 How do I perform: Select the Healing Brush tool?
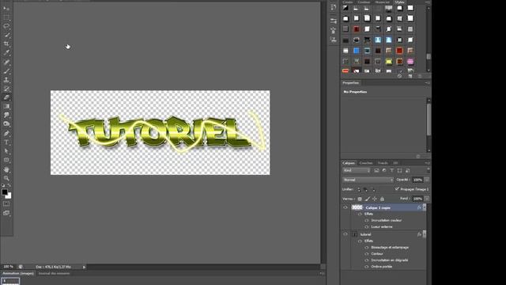6,62
